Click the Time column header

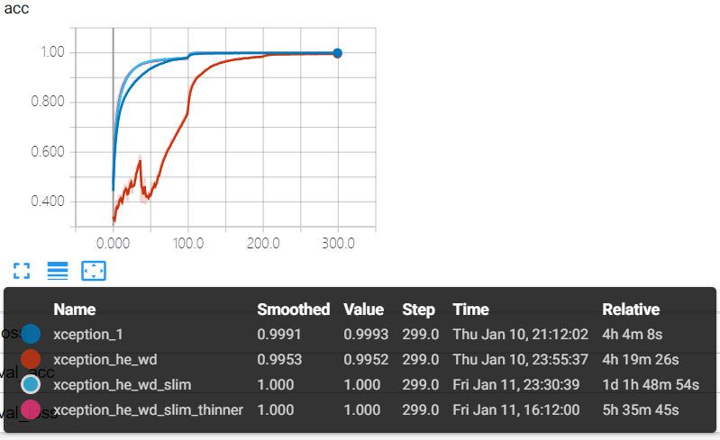tap(470, 310)
